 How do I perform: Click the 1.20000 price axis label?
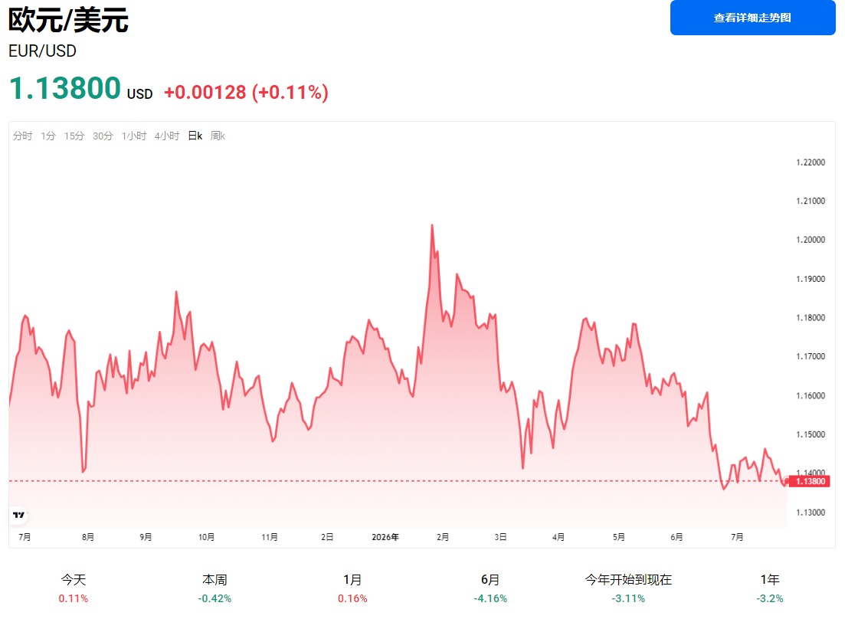pos(811,240)
